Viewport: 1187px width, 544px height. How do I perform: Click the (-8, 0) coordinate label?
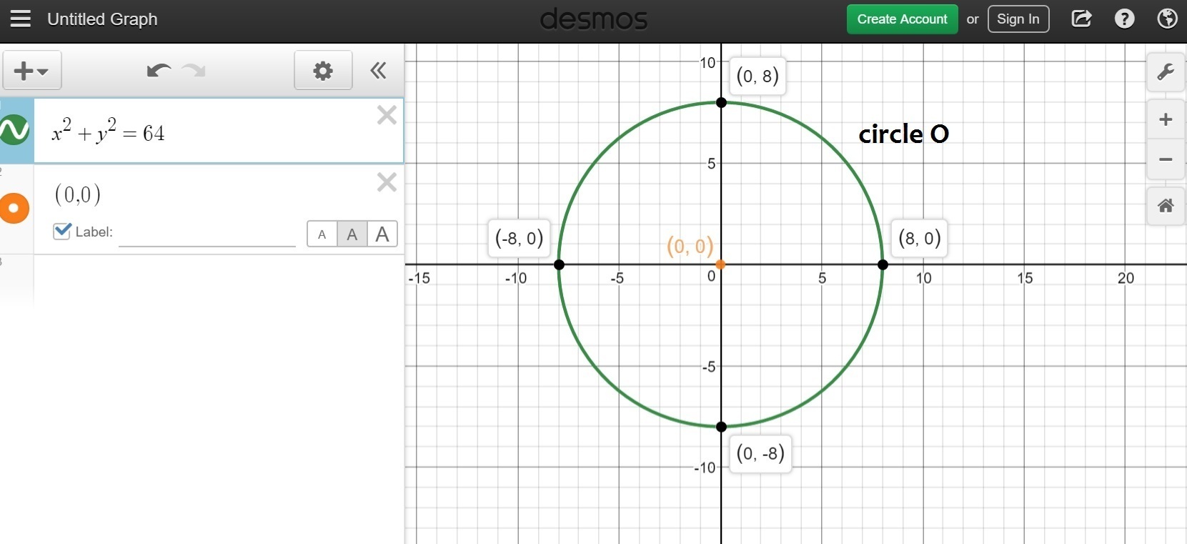coord(520,238)
